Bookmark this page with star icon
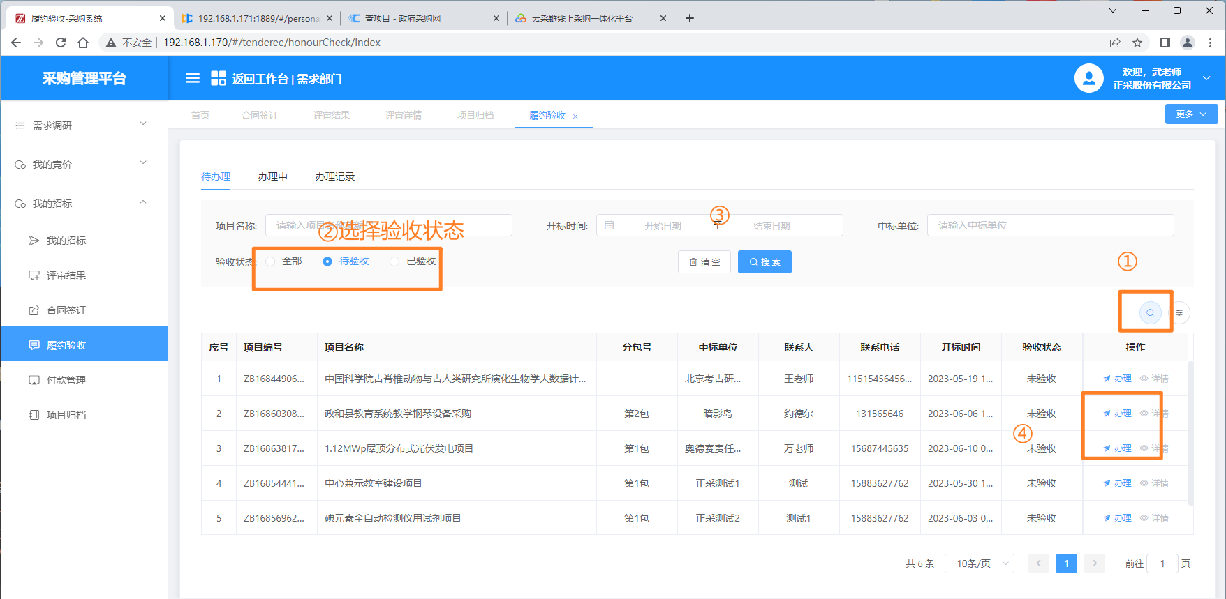Image resolution: width=1226 pixels, height=599 pixels. (1137, 43)
